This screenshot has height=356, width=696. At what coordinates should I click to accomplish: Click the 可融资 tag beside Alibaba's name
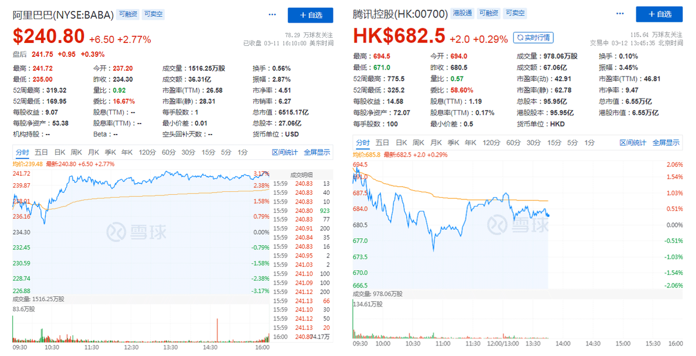pos(129,13)
